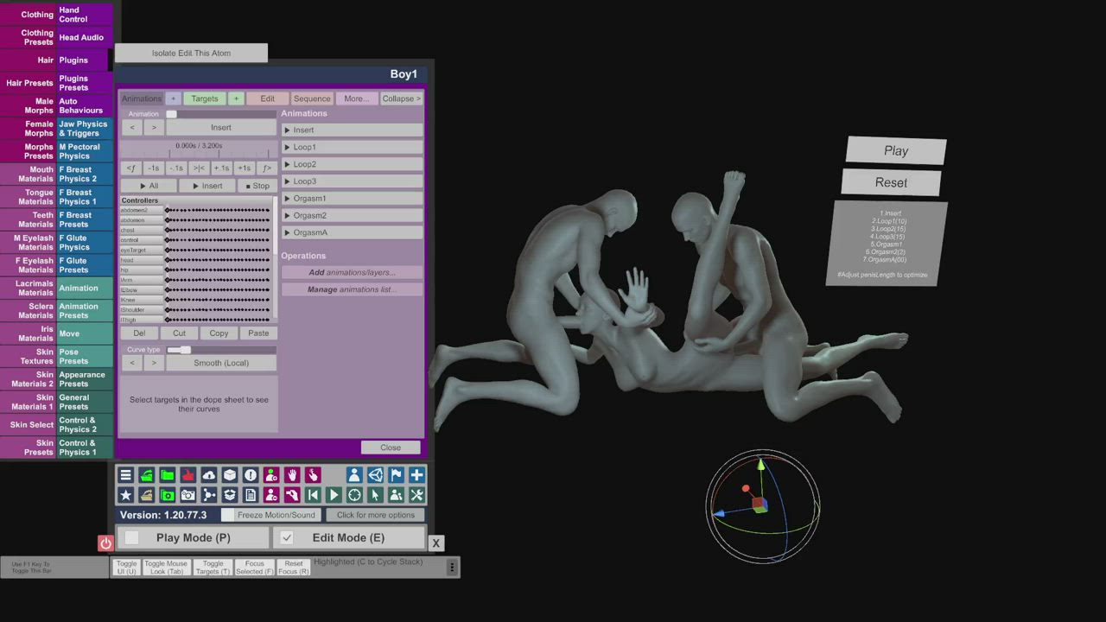Expand the Loop1 animation entry
Screen dimensions: 1106x622
[353, 147]
